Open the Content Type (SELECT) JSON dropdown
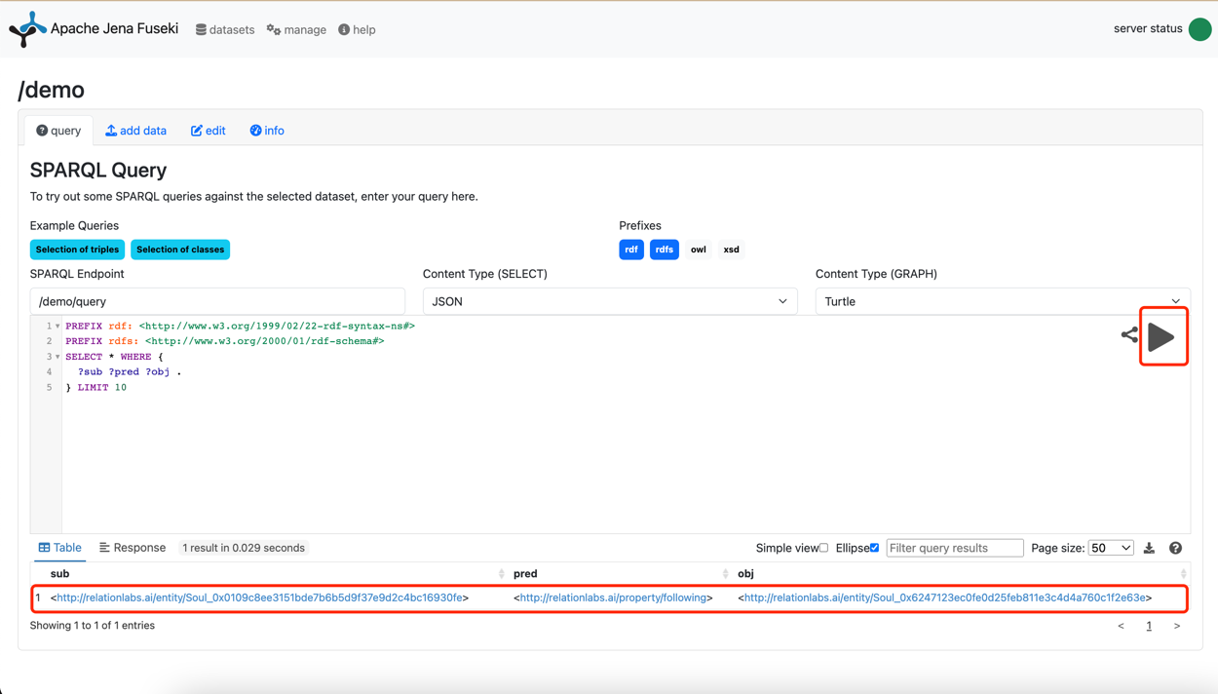The height and width of the screenshot is (694, 1218). [x=609, y=301]
